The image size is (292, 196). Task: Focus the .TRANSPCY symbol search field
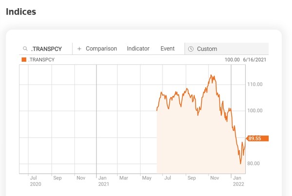(x=49, y=49)
